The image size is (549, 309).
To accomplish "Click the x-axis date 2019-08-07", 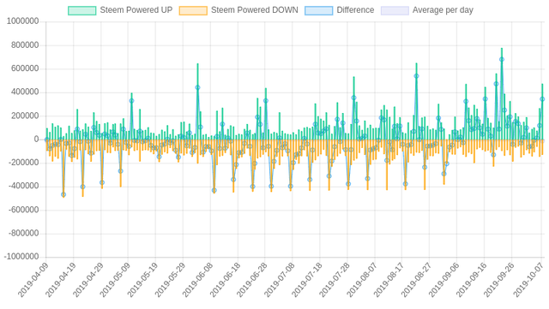I will pos(362,280).
